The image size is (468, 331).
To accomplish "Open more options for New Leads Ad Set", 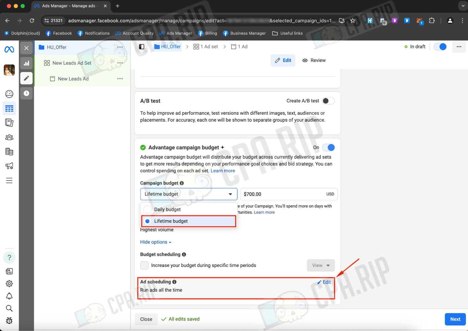I will (x=120, y=63).
